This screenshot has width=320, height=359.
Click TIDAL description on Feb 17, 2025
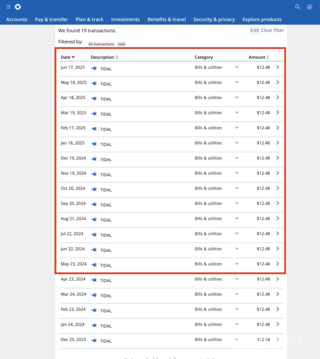pyautogui.click(x=106, y=129)
